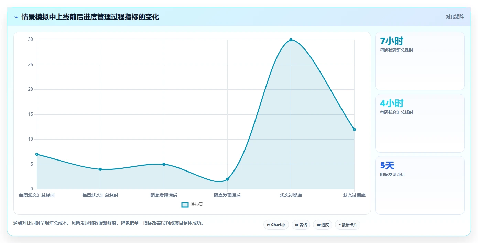
Task: Click the y-axis label 20
Action: point(31,89)
